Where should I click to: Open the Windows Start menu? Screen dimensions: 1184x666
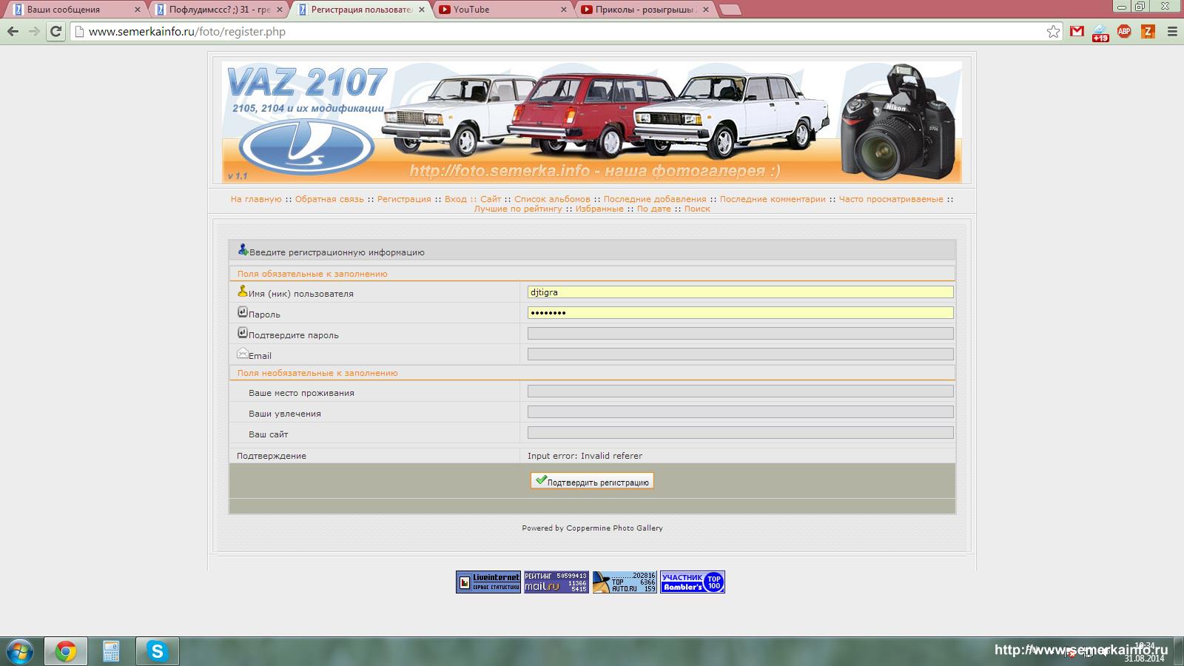tap(19, 651)
